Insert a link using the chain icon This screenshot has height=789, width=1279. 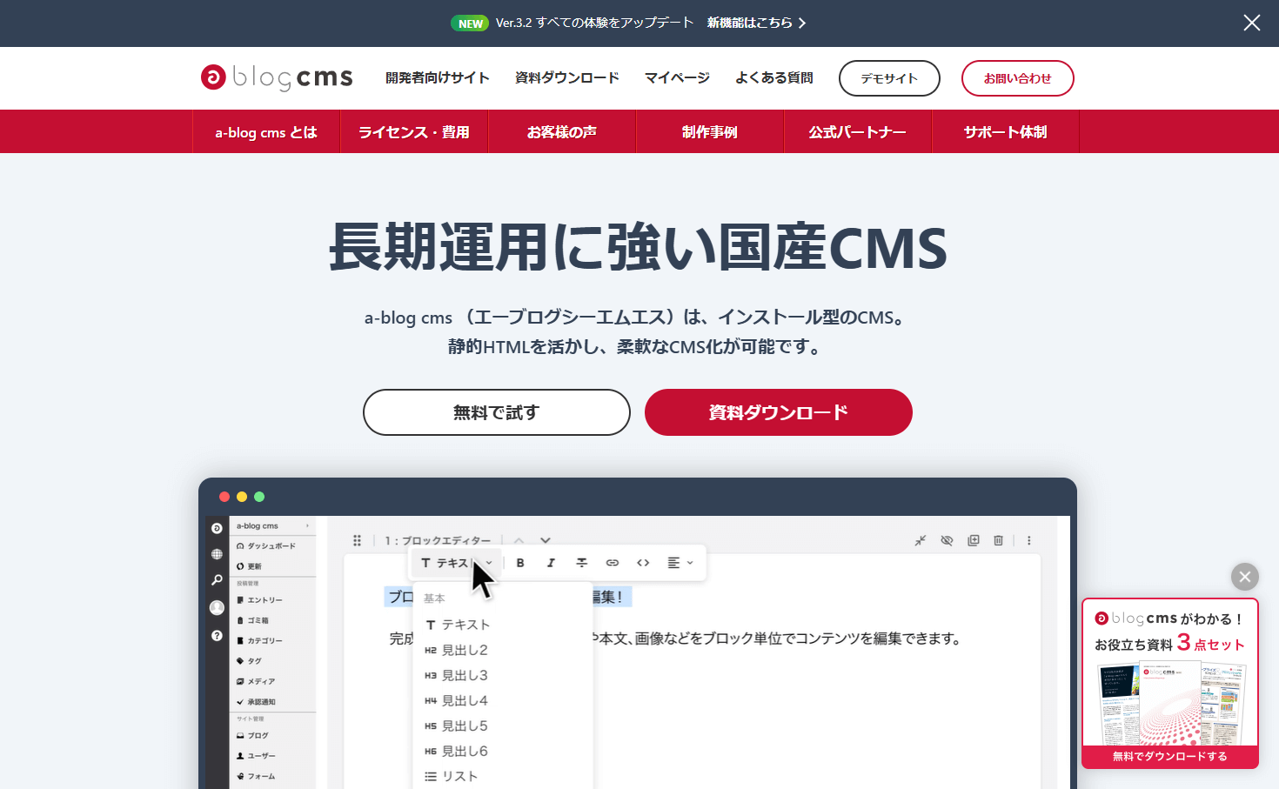tap(613, 563)
